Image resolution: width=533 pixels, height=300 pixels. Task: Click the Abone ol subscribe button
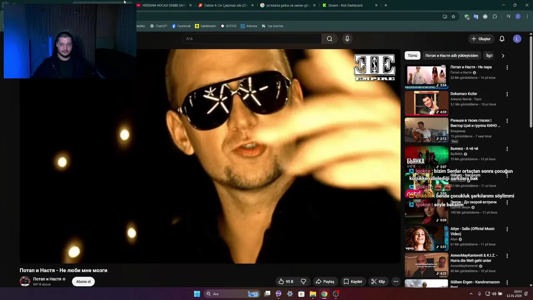83,282
